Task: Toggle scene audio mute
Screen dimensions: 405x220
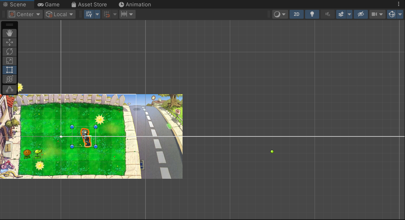Action: [328, 14]
